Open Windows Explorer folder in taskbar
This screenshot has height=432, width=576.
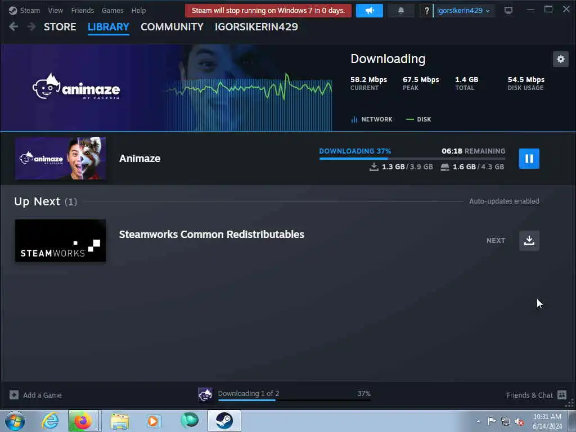120,421
